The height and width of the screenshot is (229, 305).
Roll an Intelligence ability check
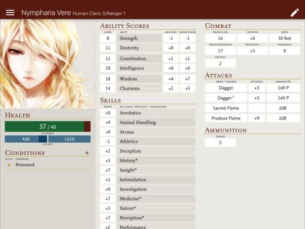pos(139,68)
